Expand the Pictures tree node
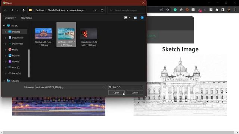The height and width of the screenshot is (134, 239). pos(6,55)
